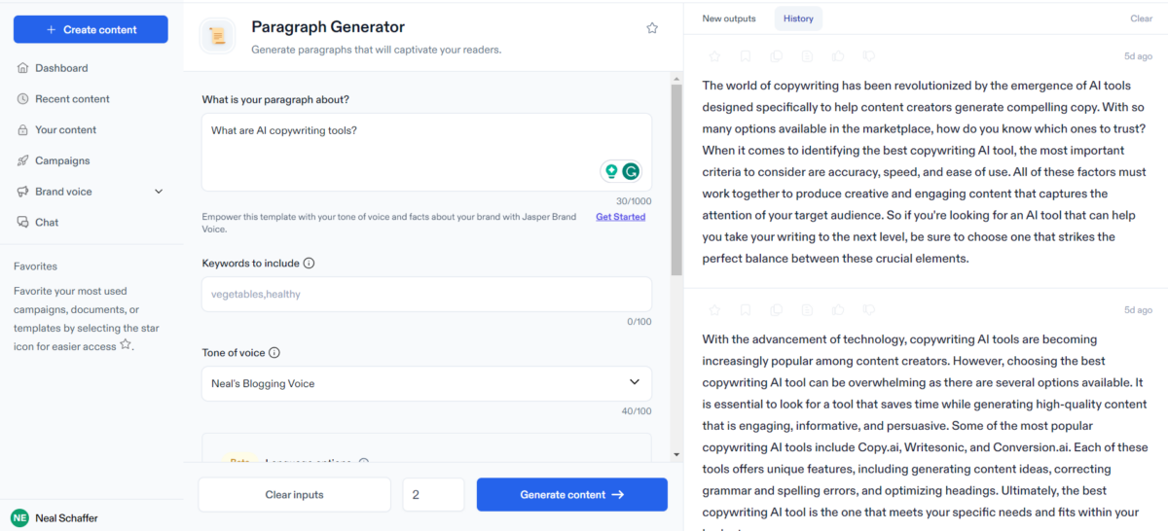Click the Create content button
This screenshot has height=531, width=1168.
point(91,29)
